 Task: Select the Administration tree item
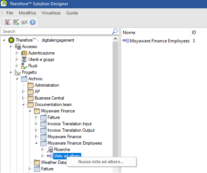(x=47, y=85)
